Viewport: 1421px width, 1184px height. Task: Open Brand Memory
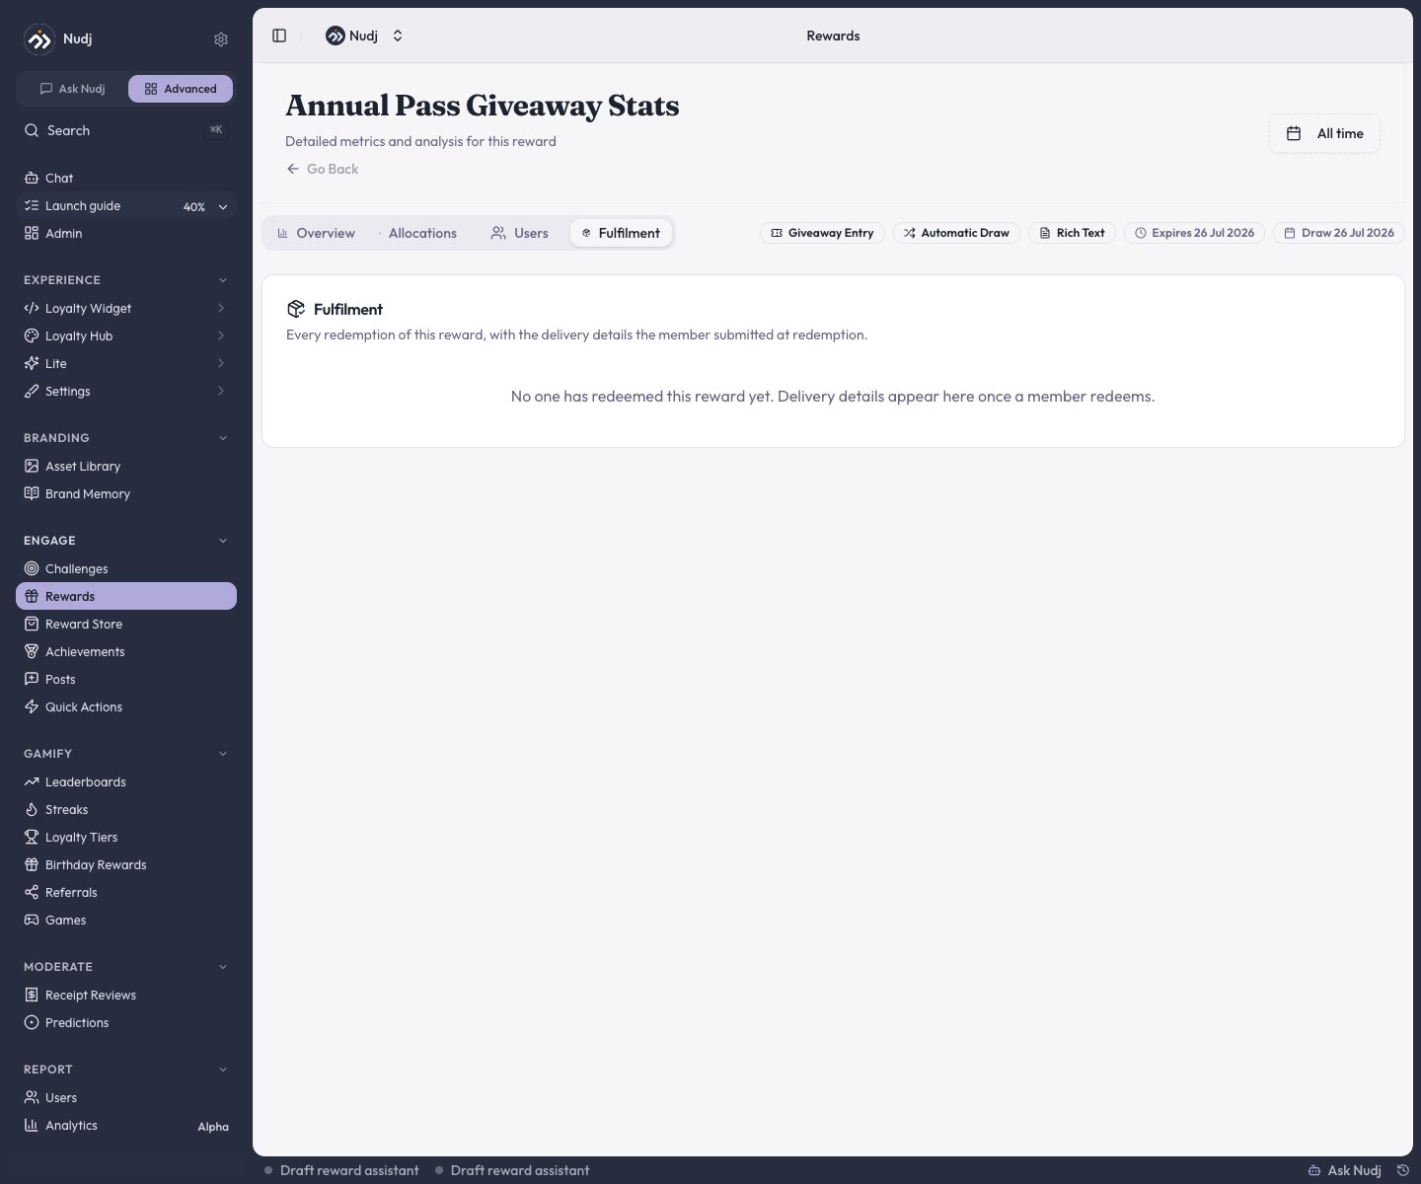click(126, 493)
